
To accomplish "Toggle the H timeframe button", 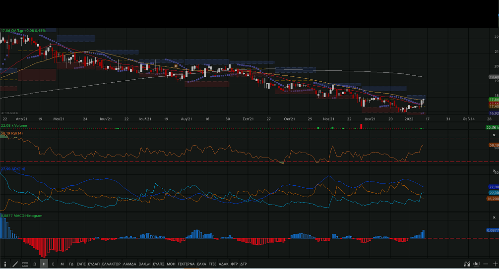I will click(x=44, y=264).
